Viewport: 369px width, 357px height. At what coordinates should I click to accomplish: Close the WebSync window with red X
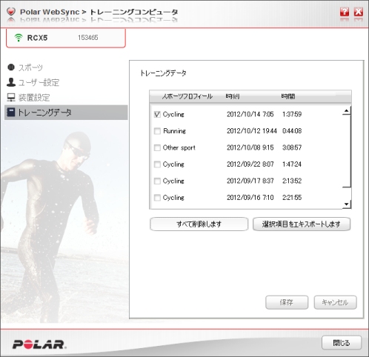(359, 12)
